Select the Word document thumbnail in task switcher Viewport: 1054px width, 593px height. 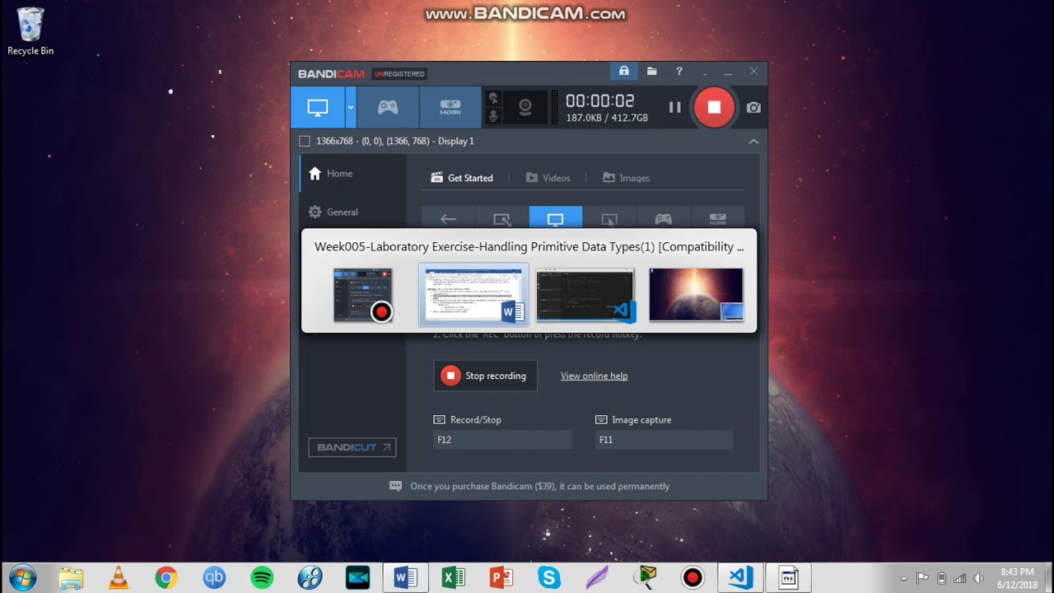[x=473, y=295]
